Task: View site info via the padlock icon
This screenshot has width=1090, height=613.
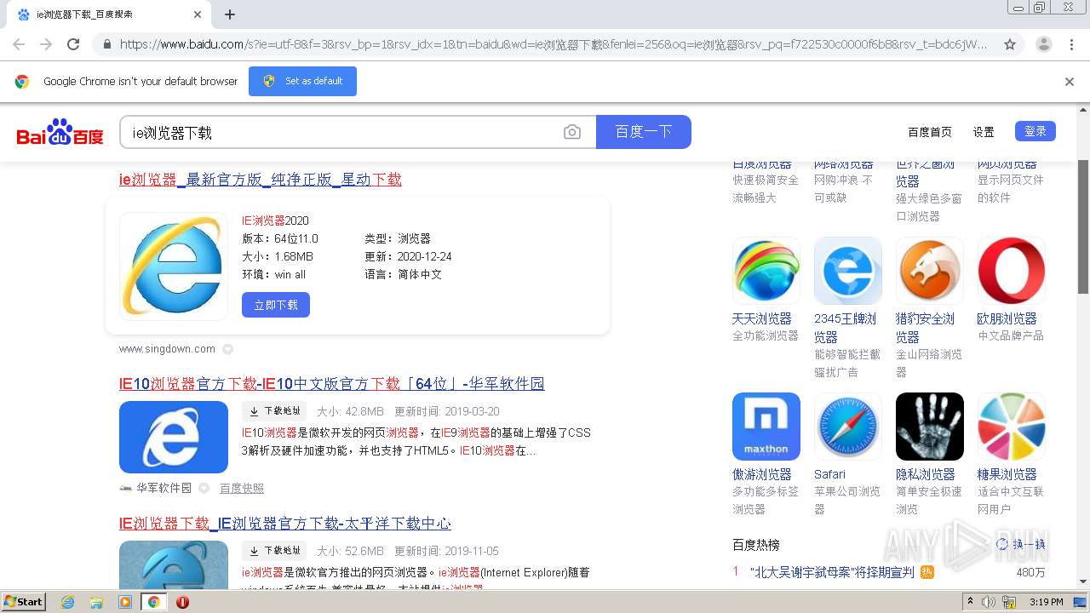Action: pyautogui.click(x=106, y=44)
